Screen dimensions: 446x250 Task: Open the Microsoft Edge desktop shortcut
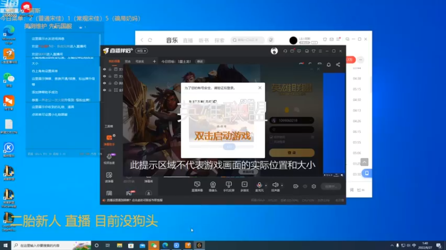click(9, 34)
